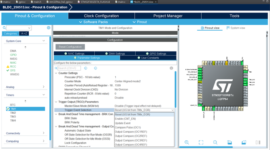Open the User Constants tab

148,58
